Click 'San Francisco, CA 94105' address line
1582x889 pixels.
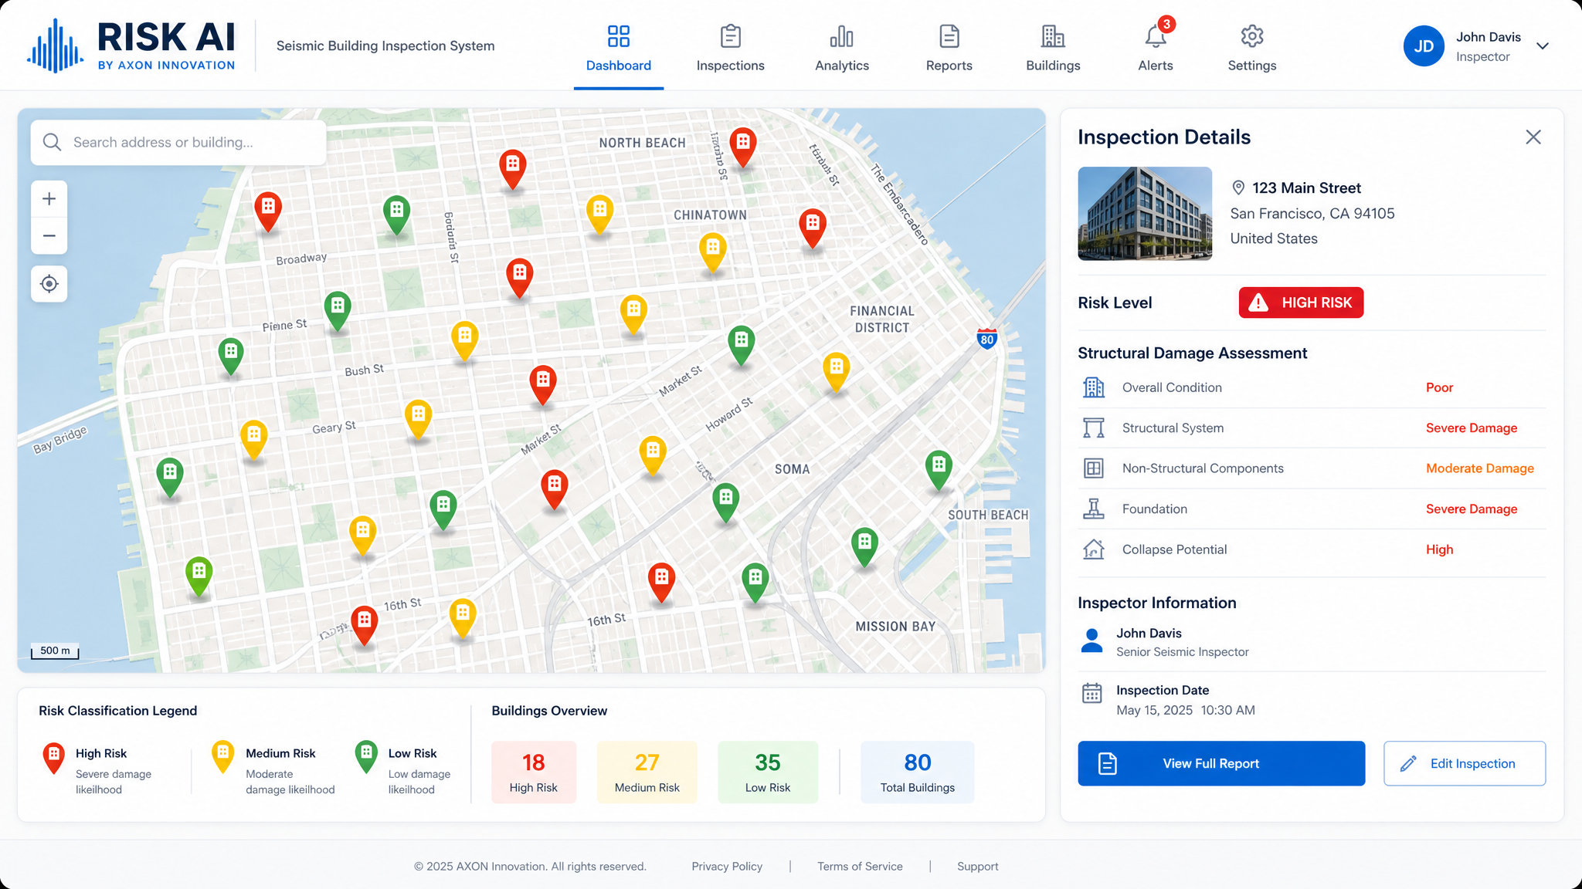click(x=1312, y=214)
